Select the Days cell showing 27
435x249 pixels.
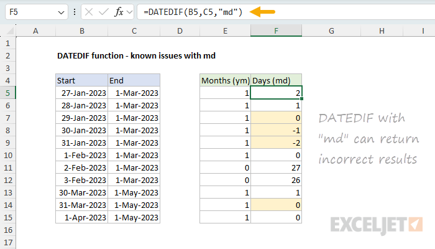pyautogui.click(x=276, y=167)
